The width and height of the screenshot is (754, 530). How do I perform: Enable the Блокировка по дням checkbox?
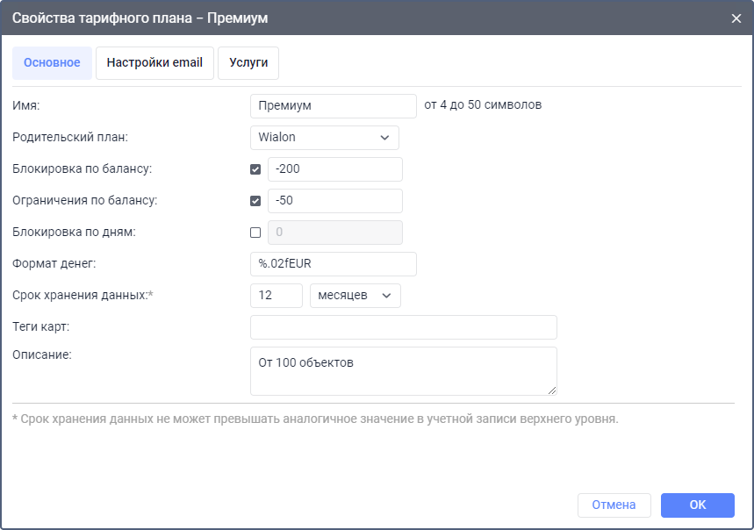coord(255,233)
